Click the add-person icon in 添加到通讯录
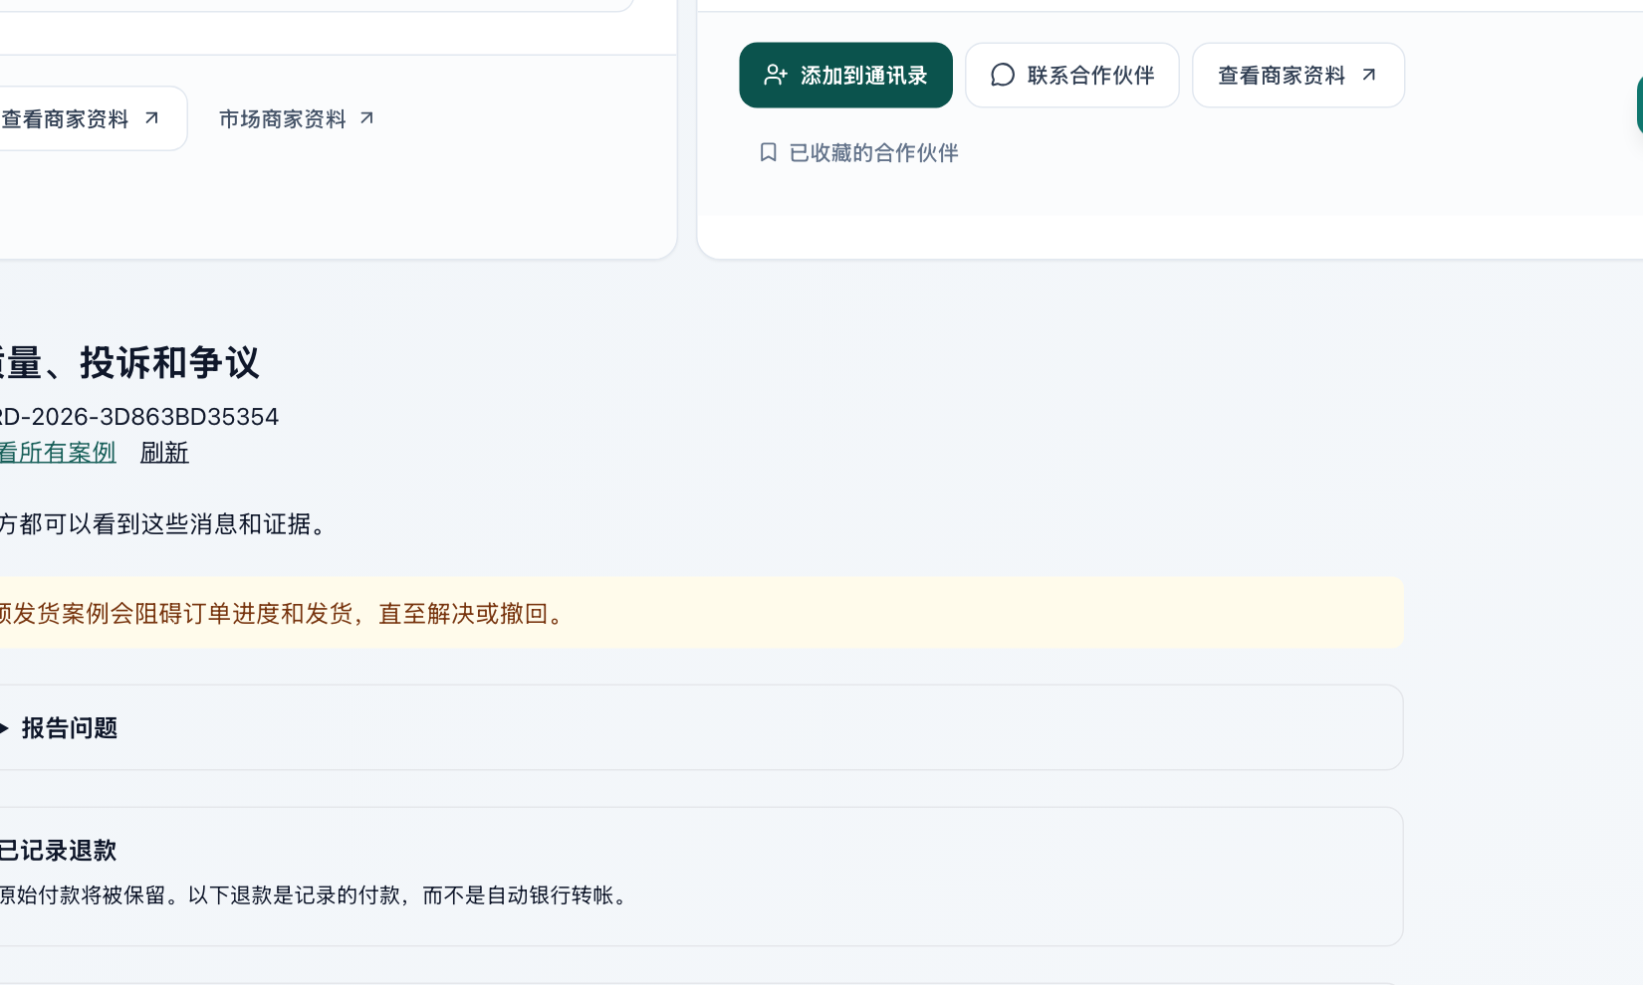 (x=776, y=75)
